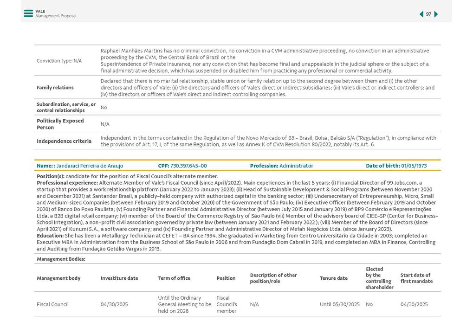Click the Until 05/30/2025 tenure date cell

coord(339,304)
